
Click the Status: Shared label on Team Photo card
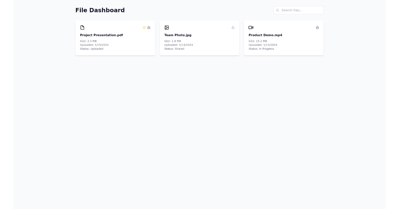tap(174, 49)
